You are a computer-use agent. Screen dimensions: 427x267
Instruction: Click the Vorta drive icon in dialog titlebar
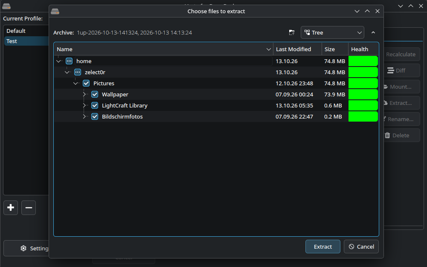[x=55, y=12]
